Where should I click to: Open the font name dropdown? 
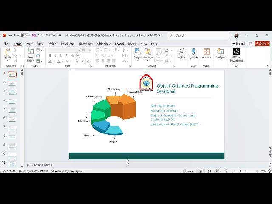[x=79, y=50]
